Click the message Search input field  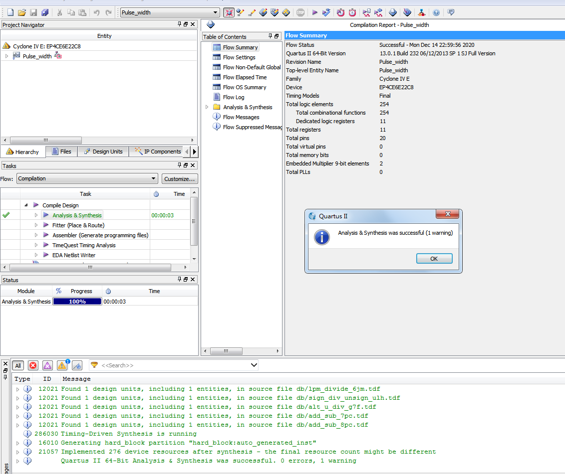click(x=175, y=365)
